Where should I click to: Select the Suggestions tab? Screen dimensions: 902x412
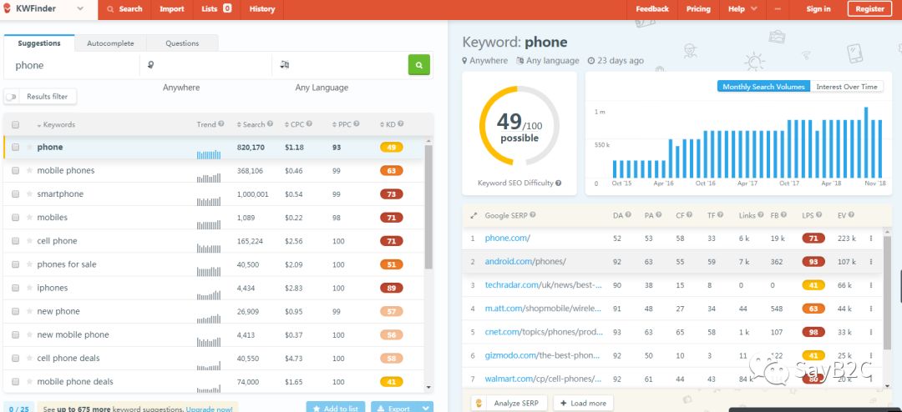tap(39, 43)
